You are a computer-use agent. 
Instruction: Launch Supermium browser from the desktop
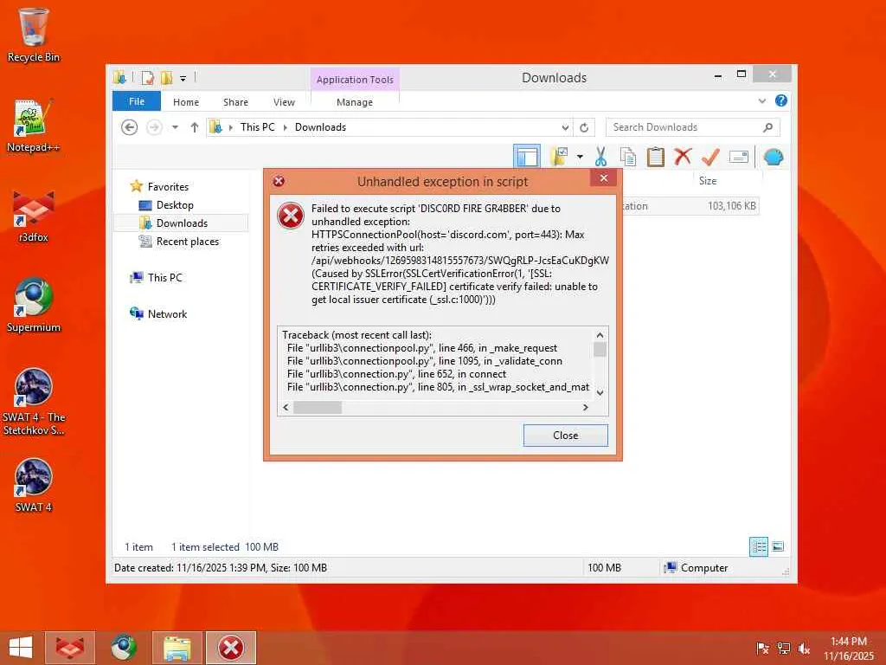click(34, 306)
